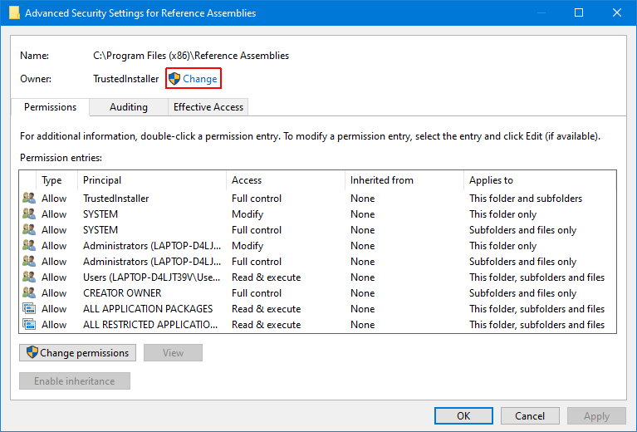Image resolution: width=637 pixels, height=432 pixels.
Task: Click the package icon for ALL APPLICATION PACKAGES
Action: point(29,309)
